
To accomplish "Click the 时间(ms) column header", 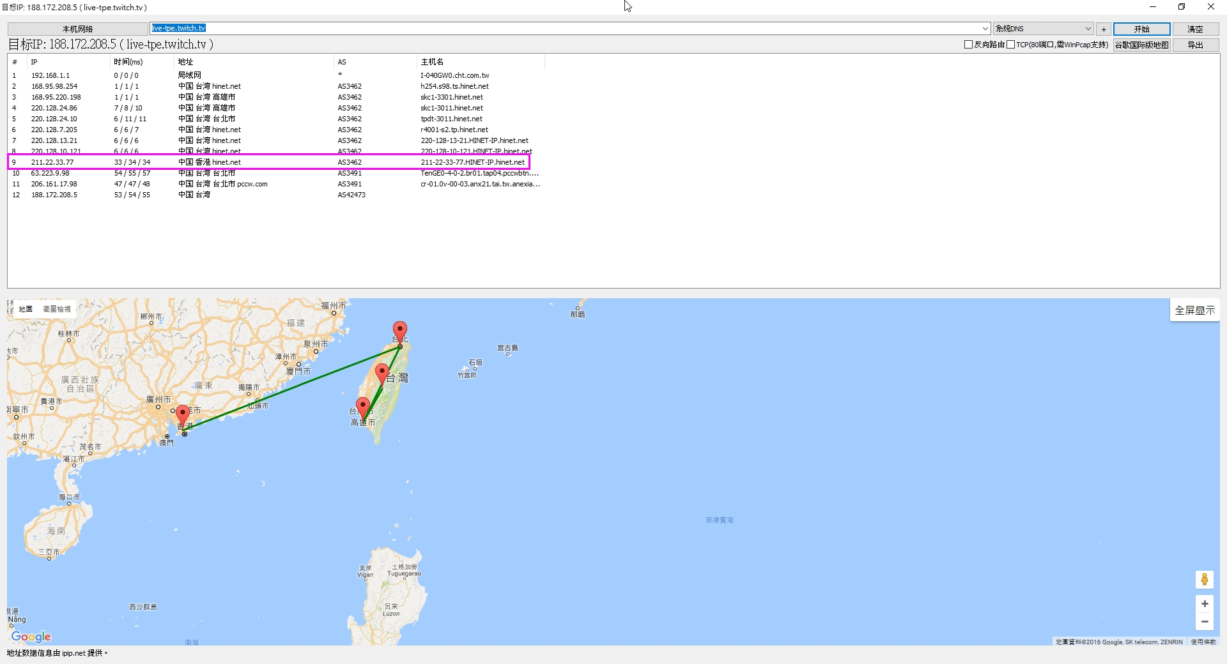I will point(142,62).
